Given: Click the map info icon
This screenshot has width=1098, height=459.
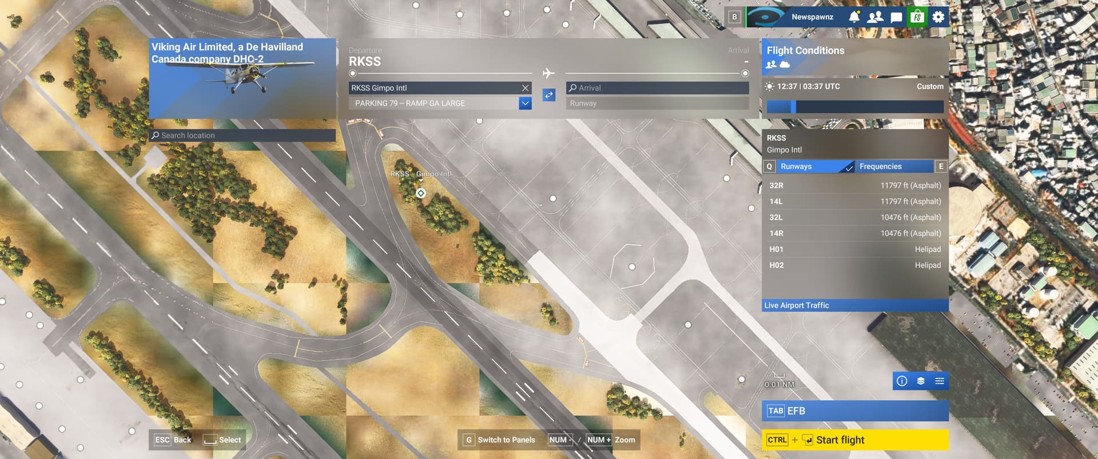Looking at the screenshot, I should pos(902,381).
